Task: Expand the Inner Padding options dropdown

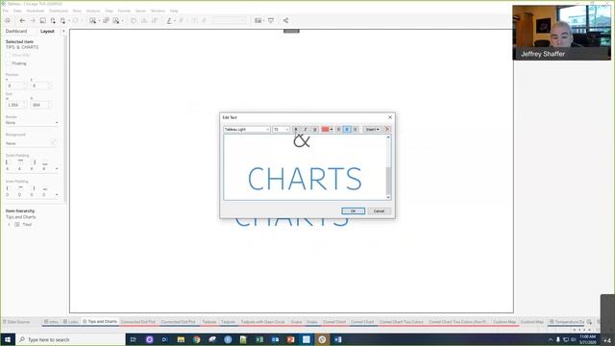Action: [57, 194]
